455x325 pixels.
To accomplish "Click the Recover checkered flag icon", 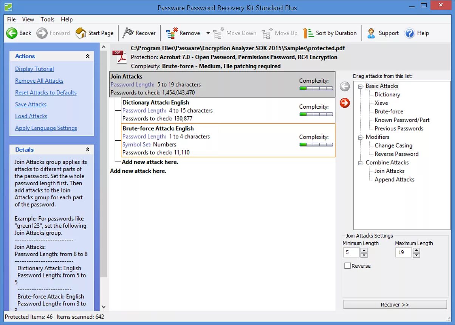I will (128, 33).
